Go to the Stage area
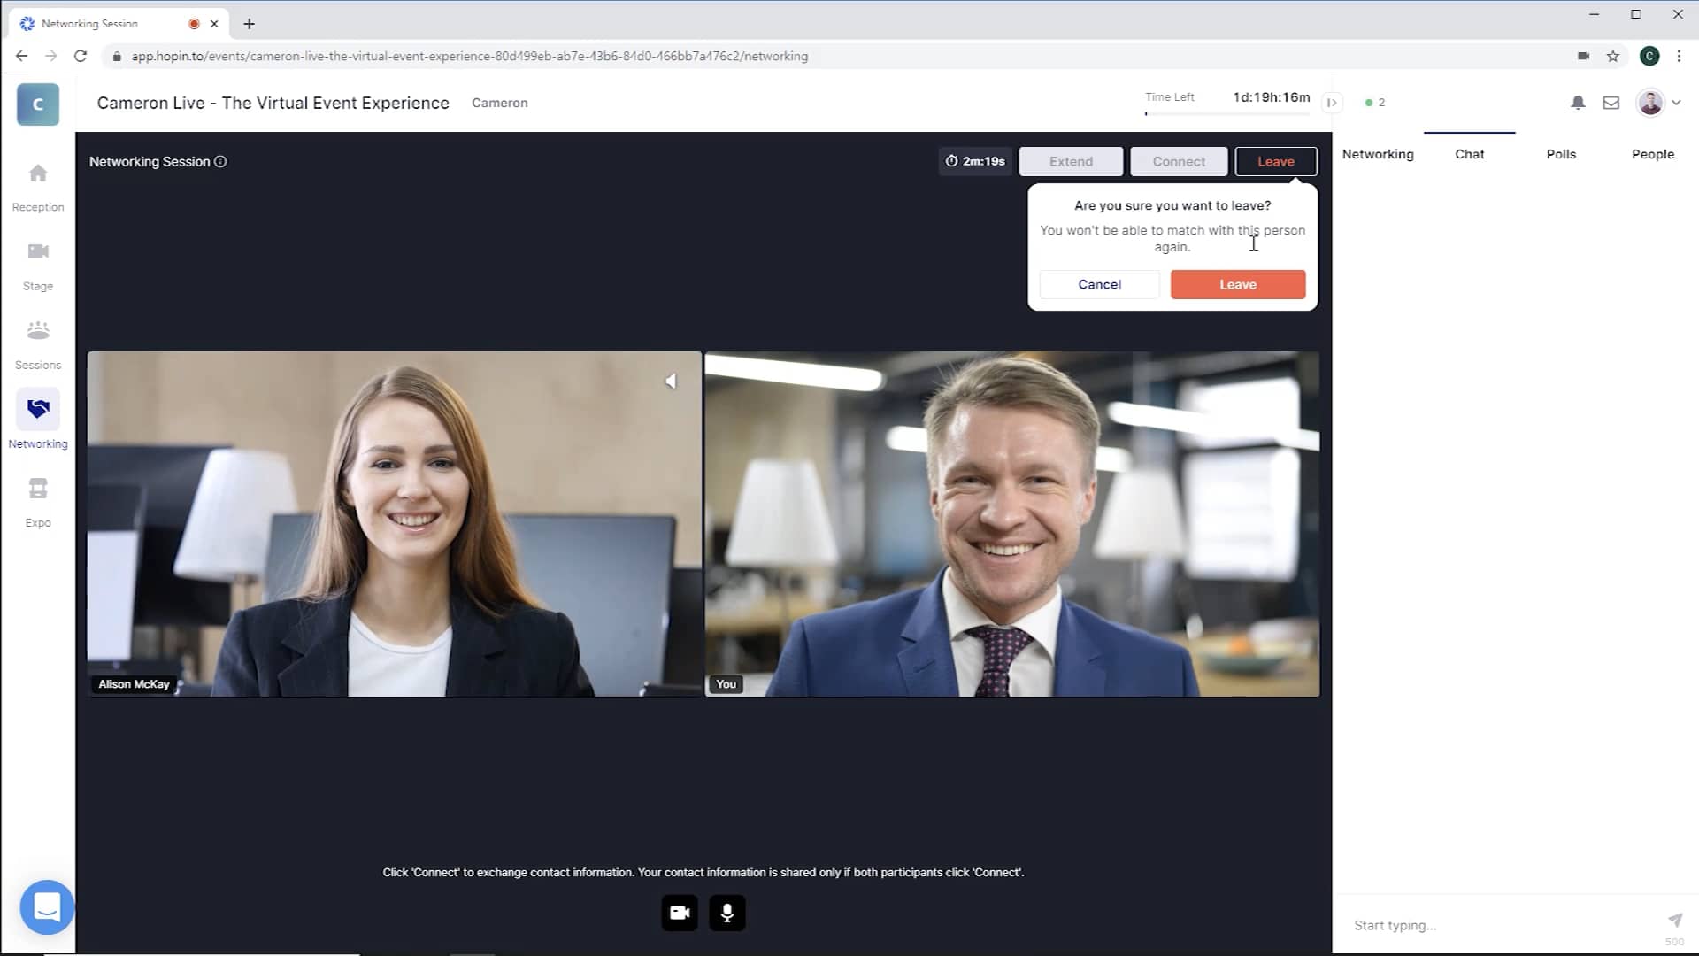The width and height of the screenshot is (1699, 956). coord(37,263)
